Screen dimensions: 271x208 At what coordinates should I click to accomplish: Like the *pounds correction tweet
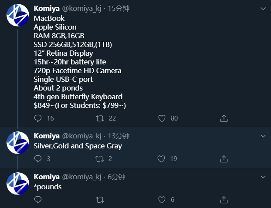tap(162, 200)
